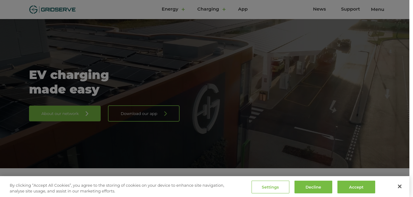Click the chevron arrow on About our network
This screenshot has width=413, height=197.
[x=87, y=113]
